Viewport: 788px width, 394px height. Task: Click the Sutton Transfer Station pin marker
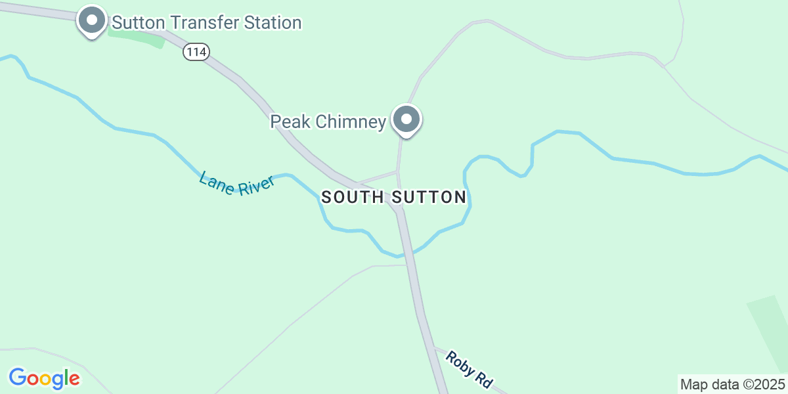(x=92, y=22)
